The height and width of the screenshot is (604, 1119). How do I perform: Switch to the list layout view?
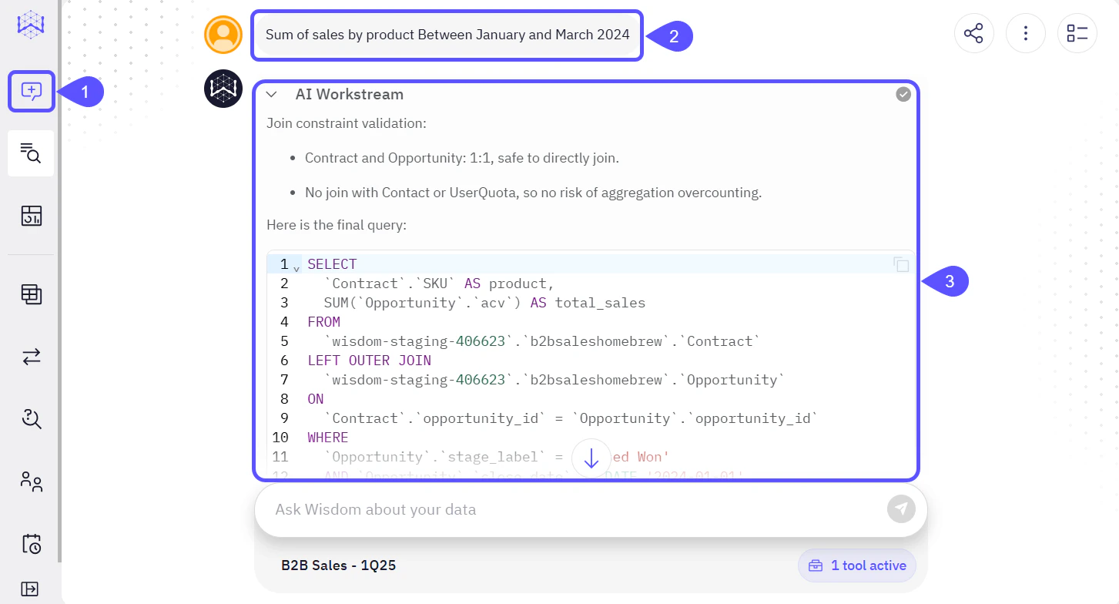tap(1077, 33)
